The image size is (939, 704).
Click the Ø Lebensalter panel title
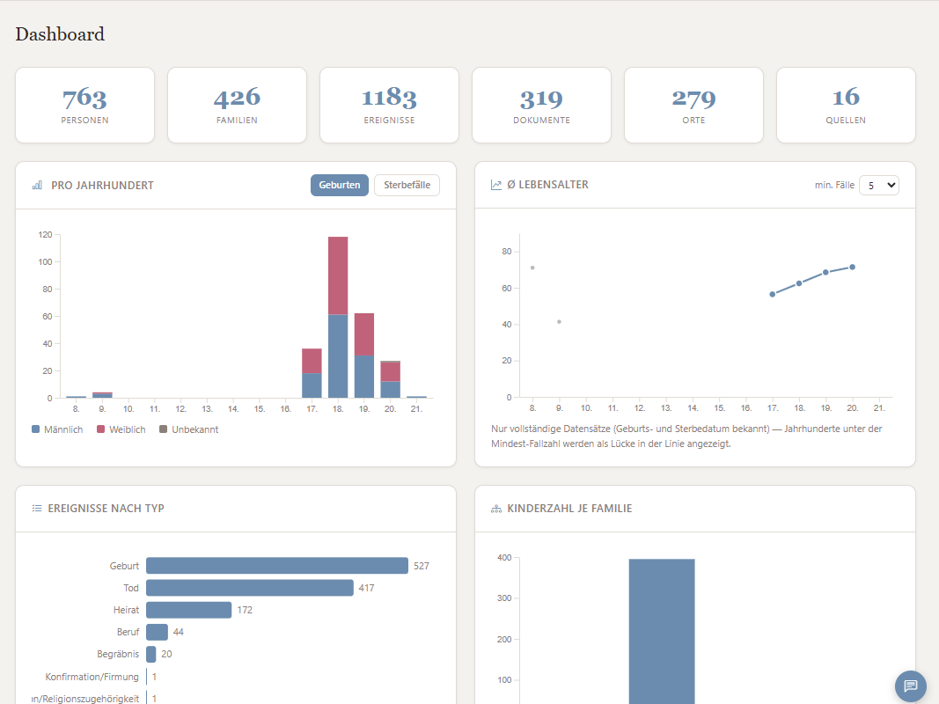[x=547, y=185]
